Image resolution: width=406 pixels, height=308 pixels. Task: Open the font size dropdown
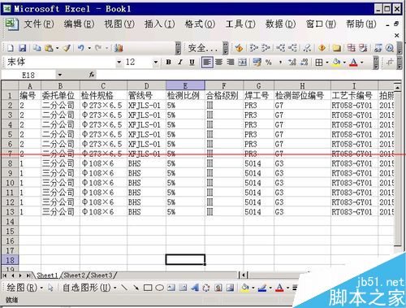(156, 63)
